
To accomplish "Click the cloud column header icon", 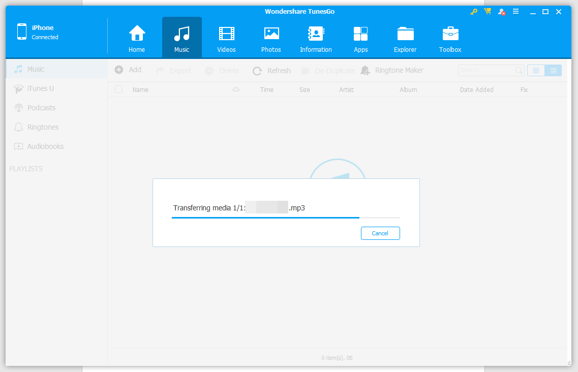I will pyautogui.click(x=236, y=89).
